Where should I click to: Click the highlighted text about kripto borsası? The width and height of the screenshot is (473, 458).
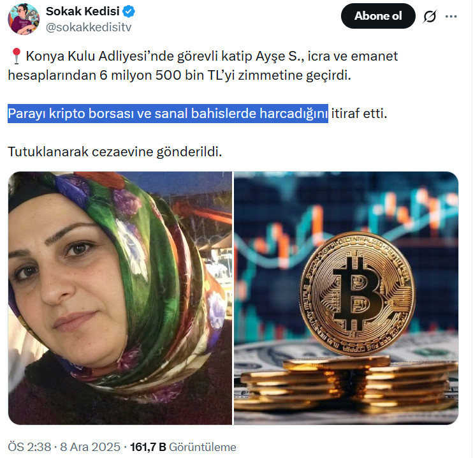pos(168,114)
